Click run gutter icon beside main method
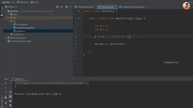The height and width of the screenshot is (108, 193). pos(79,18)
